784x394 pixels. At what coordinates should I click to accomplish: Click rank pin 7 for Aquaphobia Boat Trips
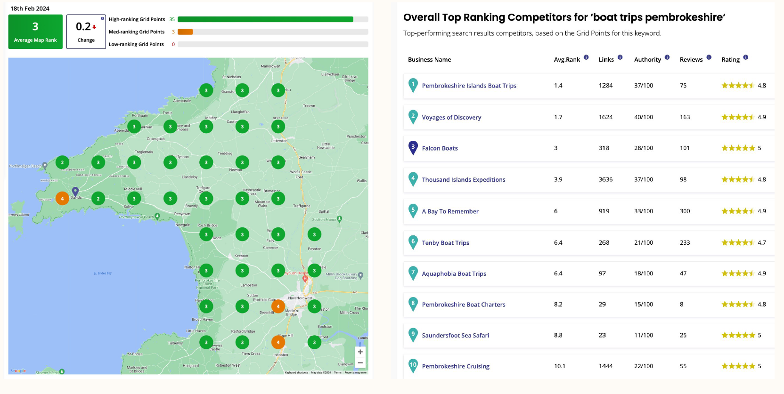(x=413, y=273)
